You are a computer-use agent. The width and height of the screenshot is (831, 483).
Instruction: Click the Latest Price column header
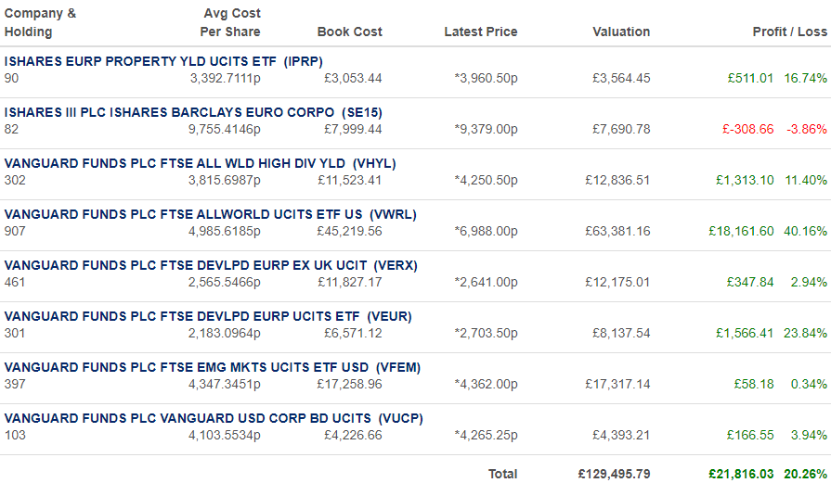click(481, 32)
